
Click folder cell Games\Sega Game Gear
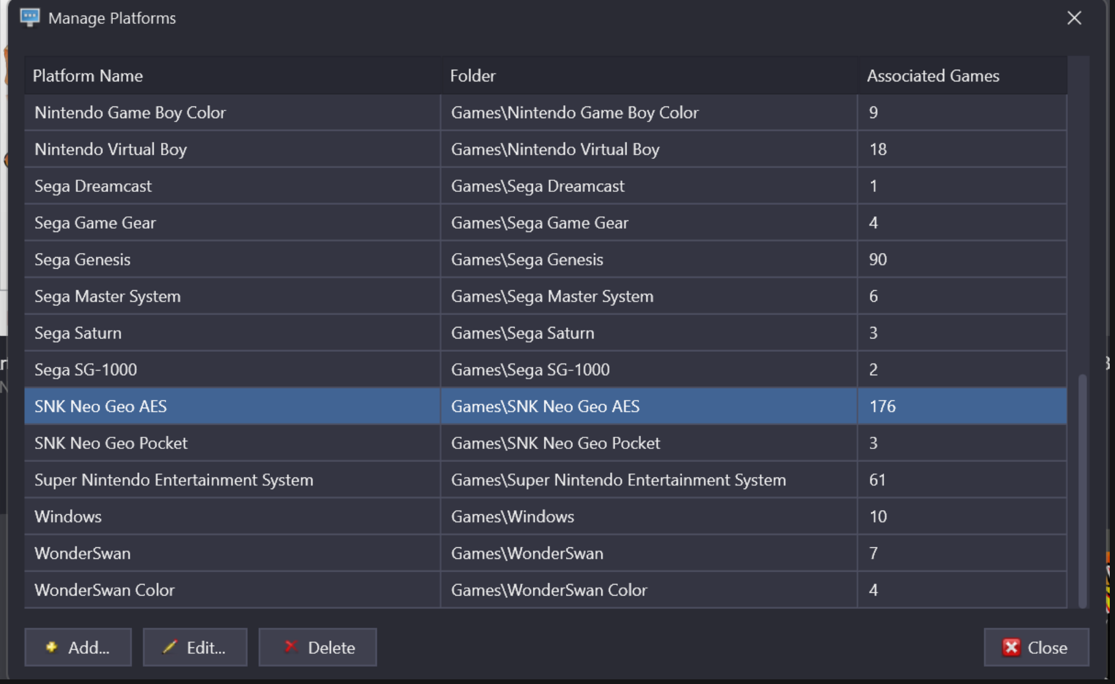pos(649,222)
